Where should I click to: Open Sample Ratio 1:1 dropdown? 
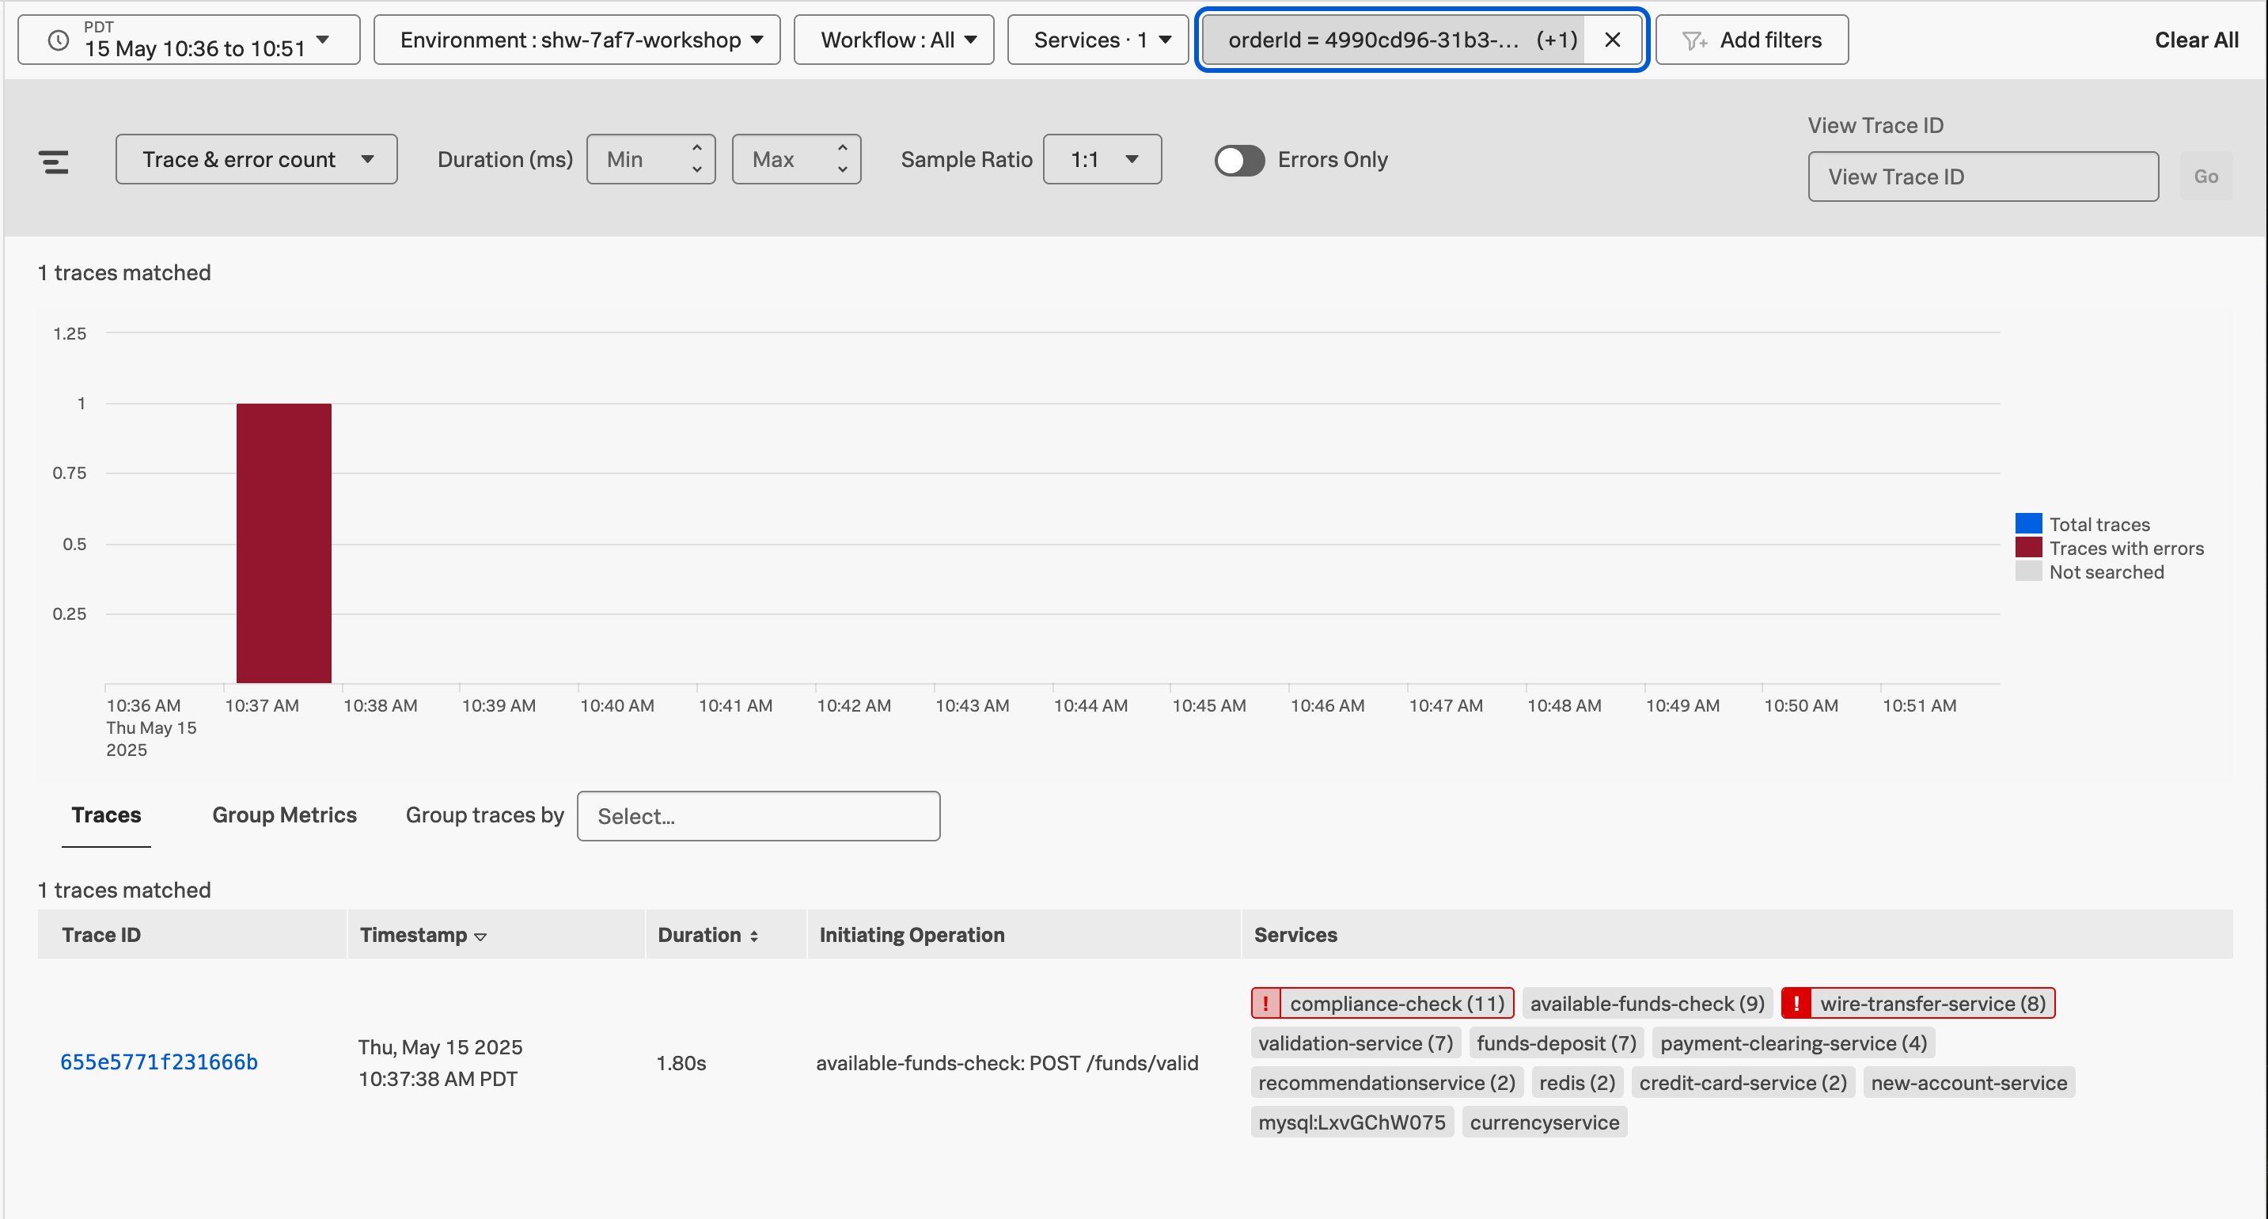tap(1102, 159)
